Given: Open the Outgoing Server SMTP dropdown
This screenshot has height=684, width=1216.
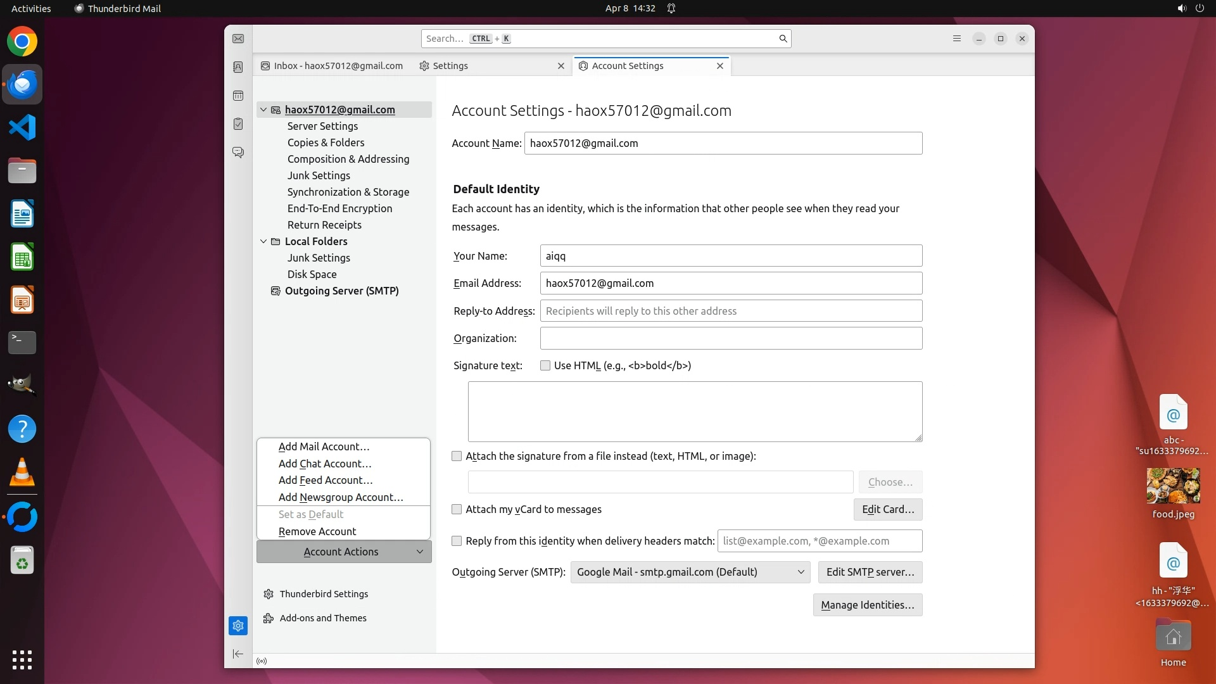Looking at the screenshot, I should 690,572.
